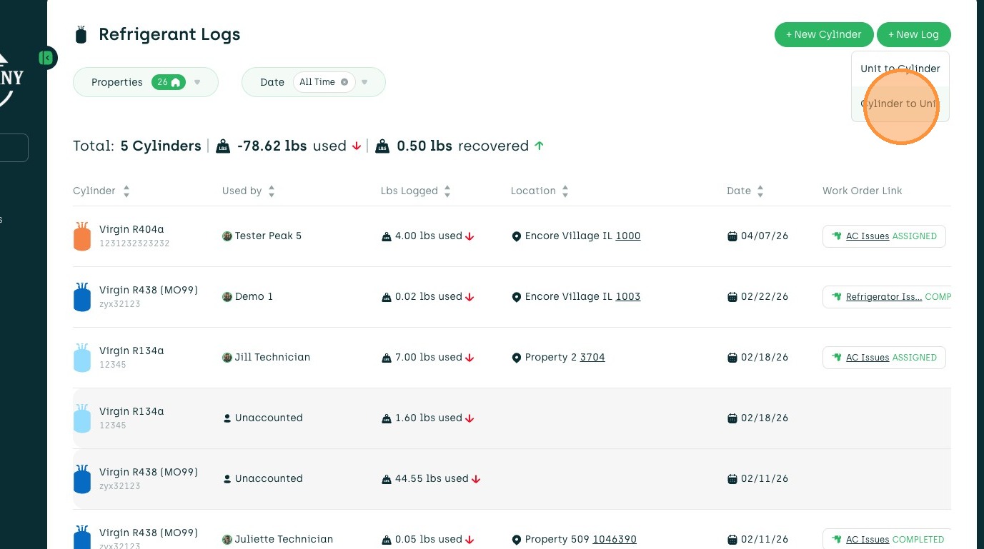Click the calendar icon beside 04/07/26
984x549 pixels.
732,236
